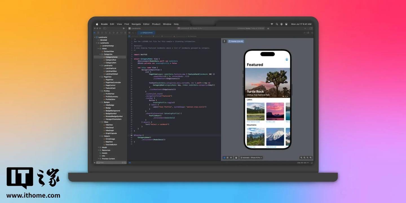Select MapView in navigator
The image size is (406, 203).
tap(109, 142)
